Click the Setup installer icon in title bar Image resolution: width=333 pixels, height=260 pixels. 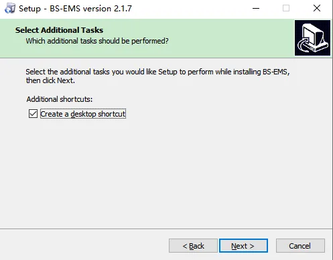click(10, 9)
